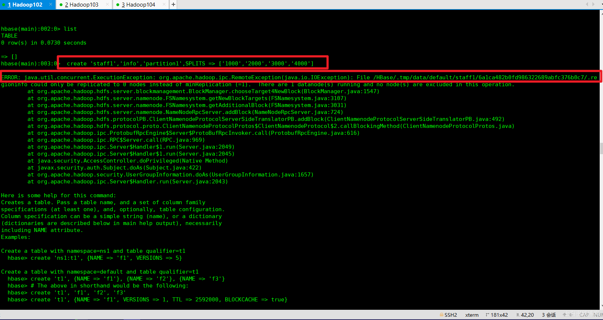
Task: Click 'Here is some help for this command:' line
Action: [x=59, y=195]
